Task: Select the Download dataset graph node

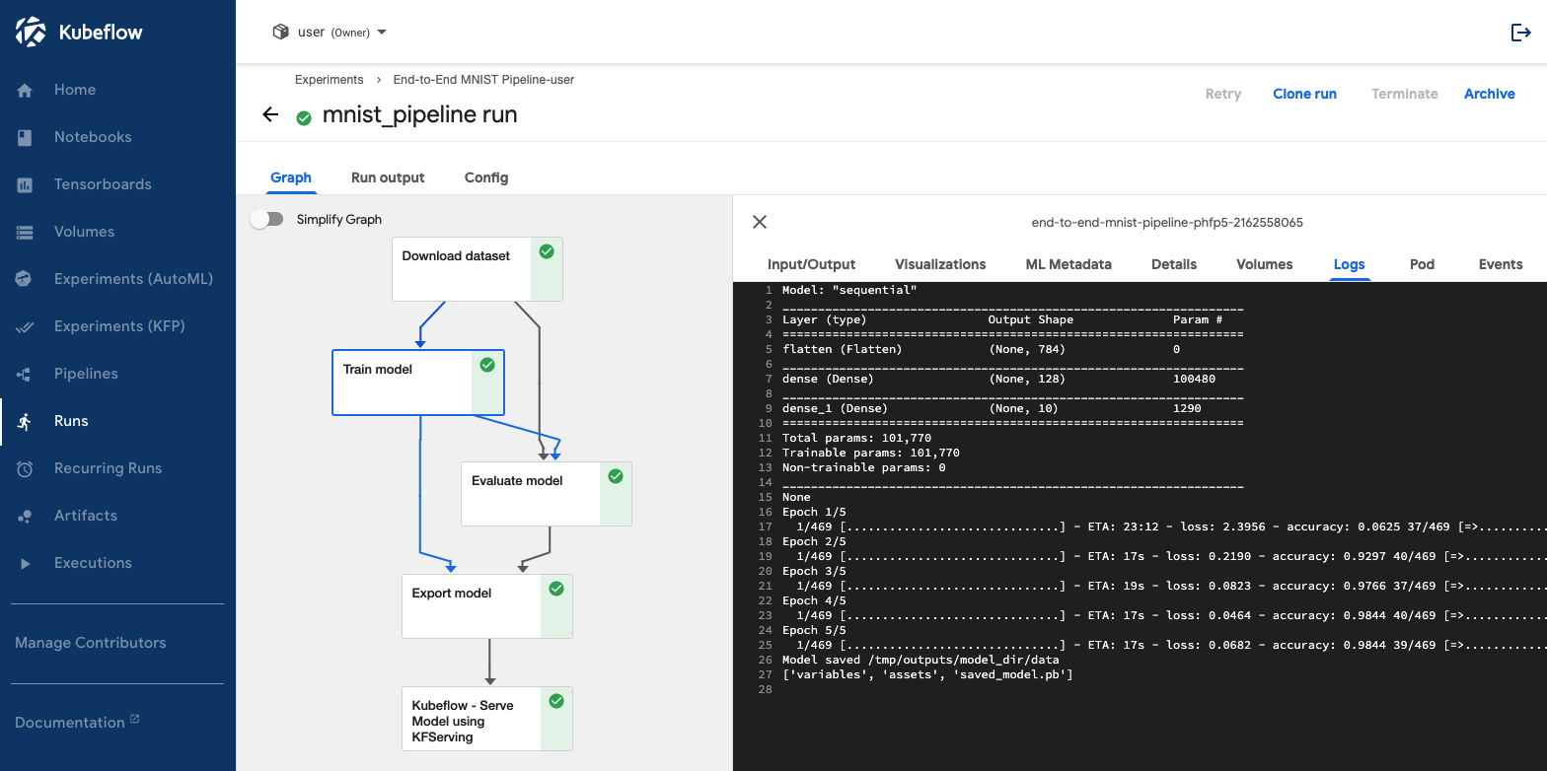Action: tap(478, 269)
